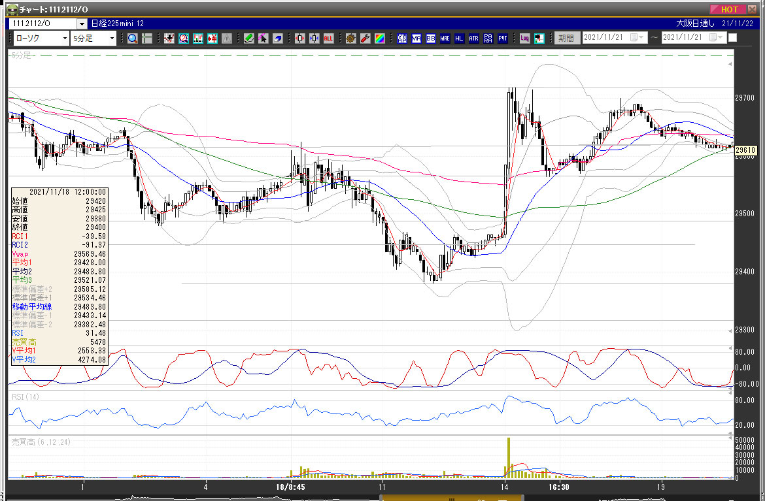Tick the checkbox beside the end date
The width and height of the screenshot is (765, 501).
pyautogui.click(x=732, y=37)
